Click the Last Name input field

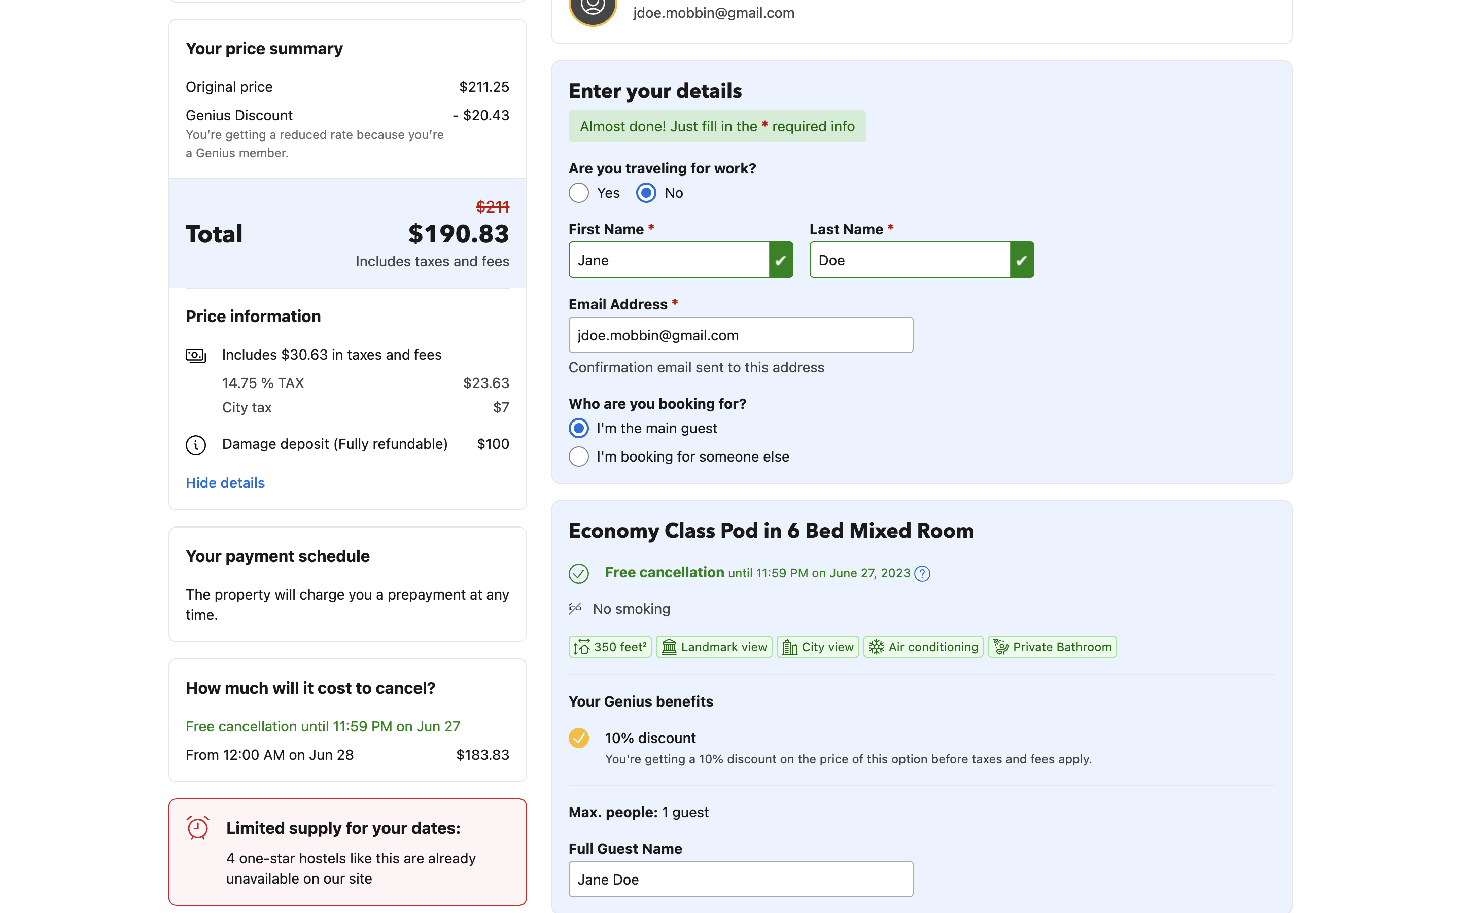(x=909, y=260)
